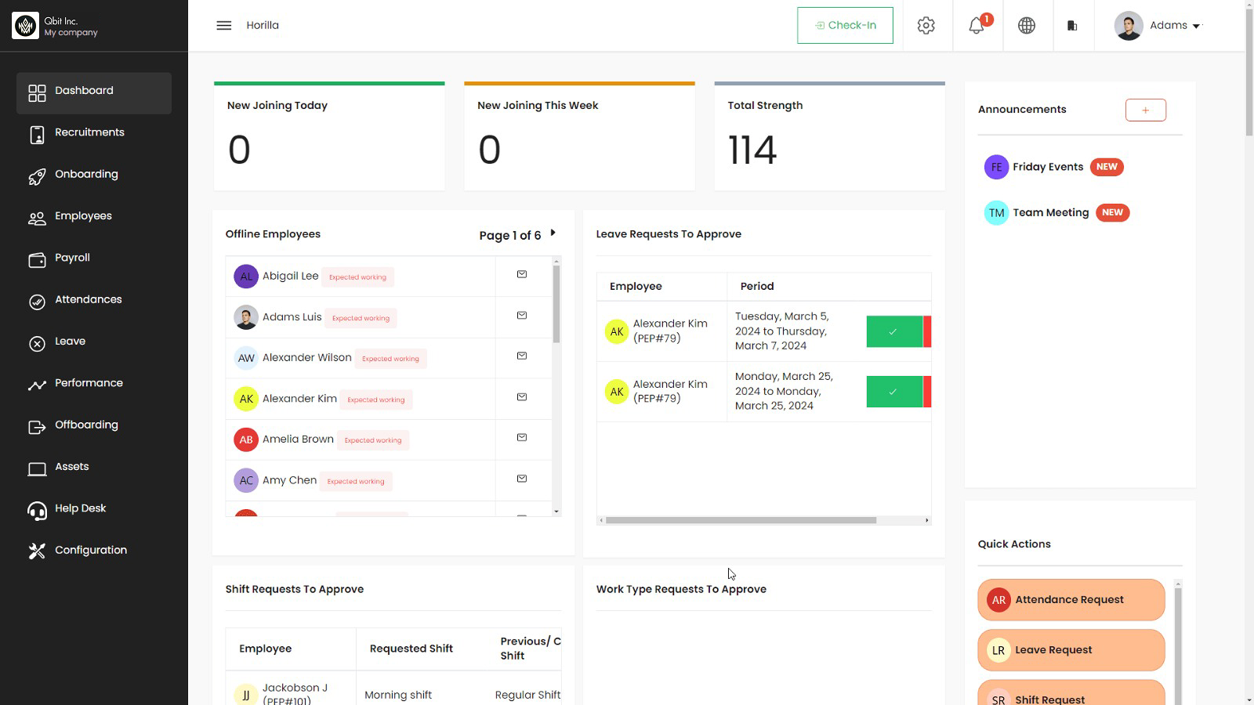Expand the Recruitments sidebar menu
1254x705 pixels.
pyautogui.click(x=89, y=132)
